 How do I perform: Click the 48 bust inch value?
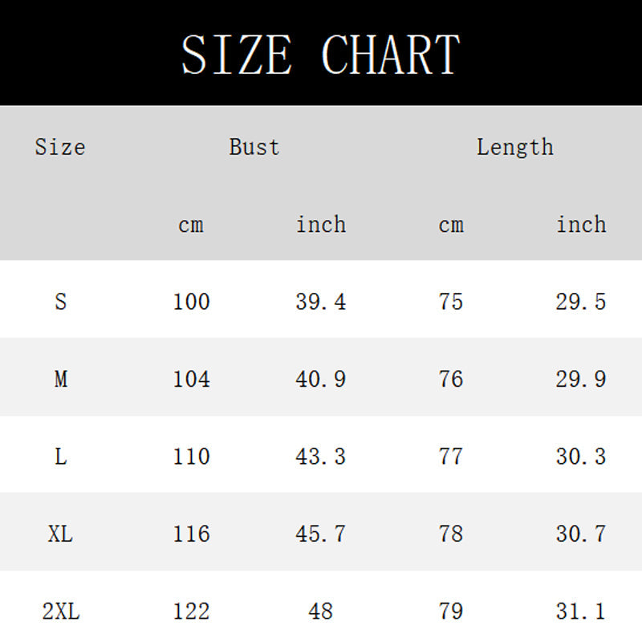pyautogui.click(x=320, y=612)
